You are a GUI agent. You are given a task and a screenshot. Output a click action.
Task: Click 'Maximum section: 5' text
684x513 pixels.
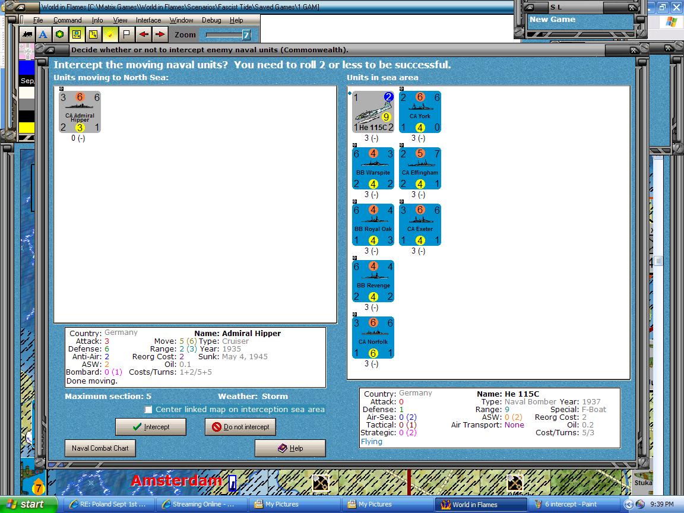(x=108, y=397)
